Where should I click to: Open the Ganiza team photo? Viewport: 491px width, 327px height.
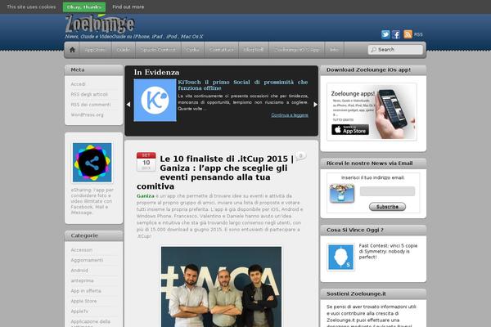pyautogui.click(x=222, y=287)
